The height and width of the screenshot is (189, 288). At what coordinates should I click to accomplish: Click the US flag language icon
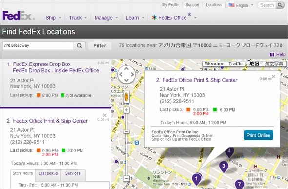click(x=231, y=5)
